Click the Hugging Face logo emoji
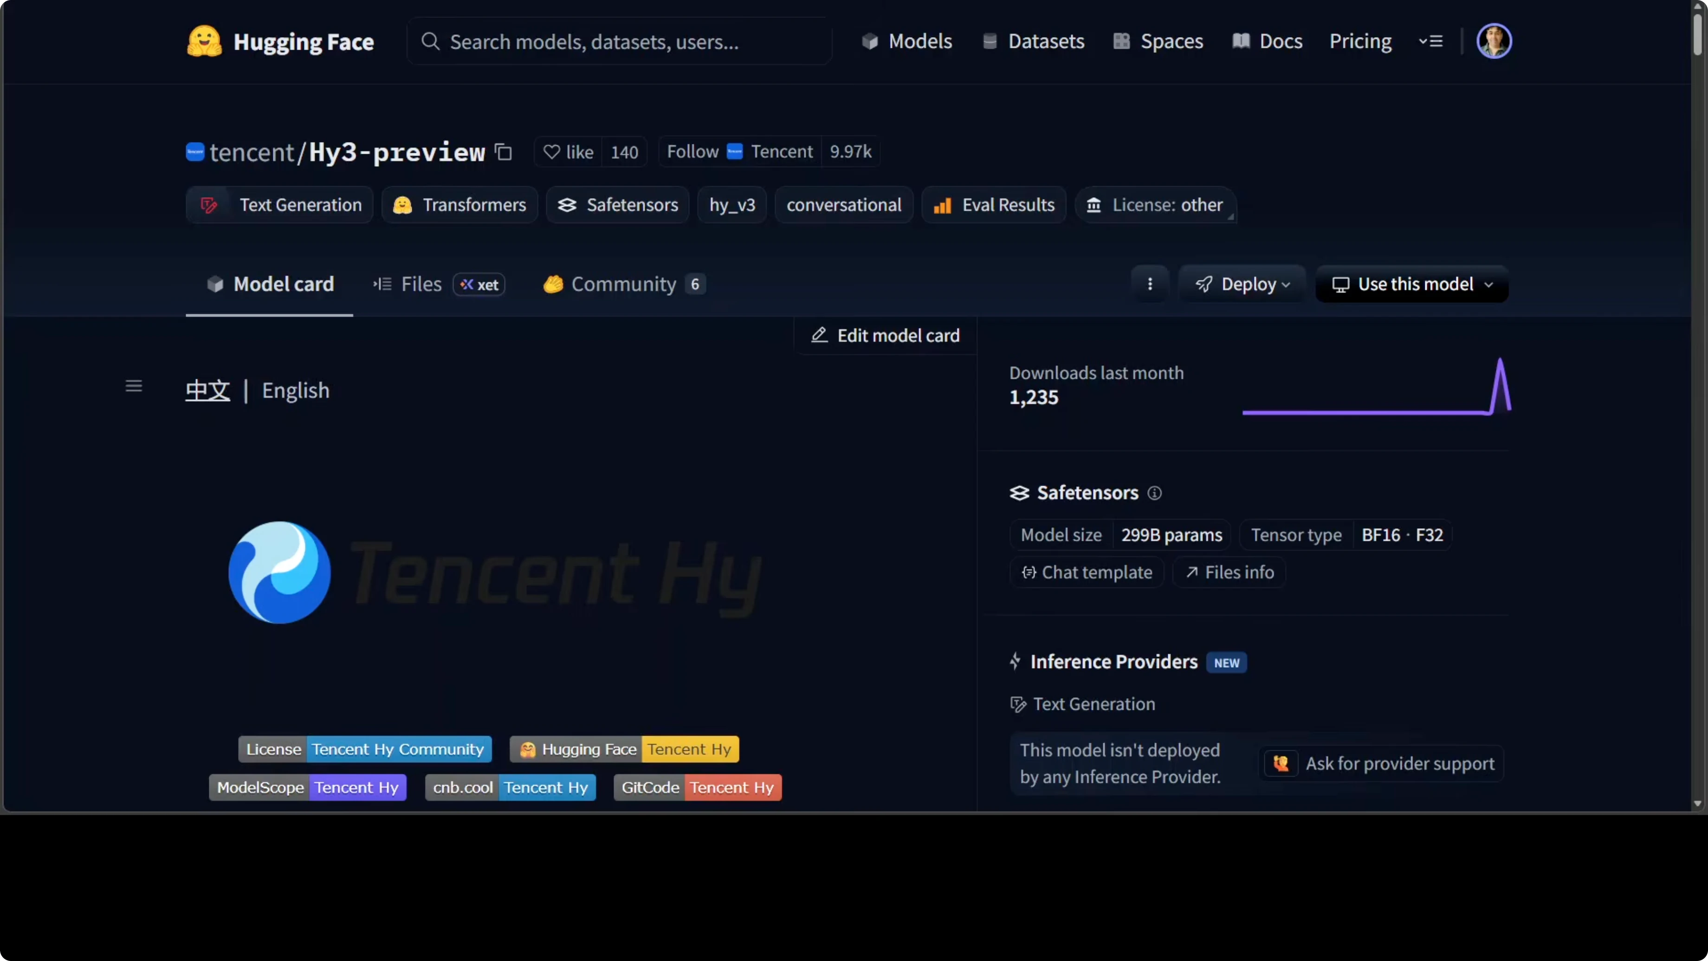The height and width of the screenshot is (961, 1708). click(x=204, y=41)
